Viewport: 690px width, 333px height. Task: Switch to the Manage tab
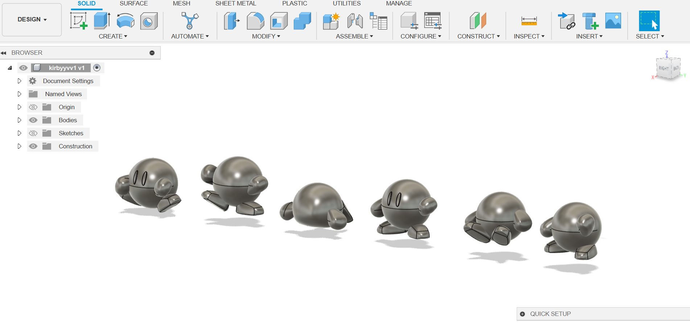click(x=399, y=4)
